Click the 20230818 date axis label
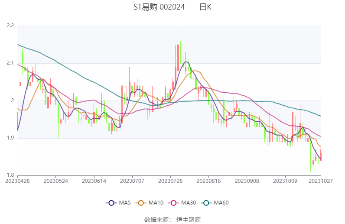345x224 pixels. (208, 181)
